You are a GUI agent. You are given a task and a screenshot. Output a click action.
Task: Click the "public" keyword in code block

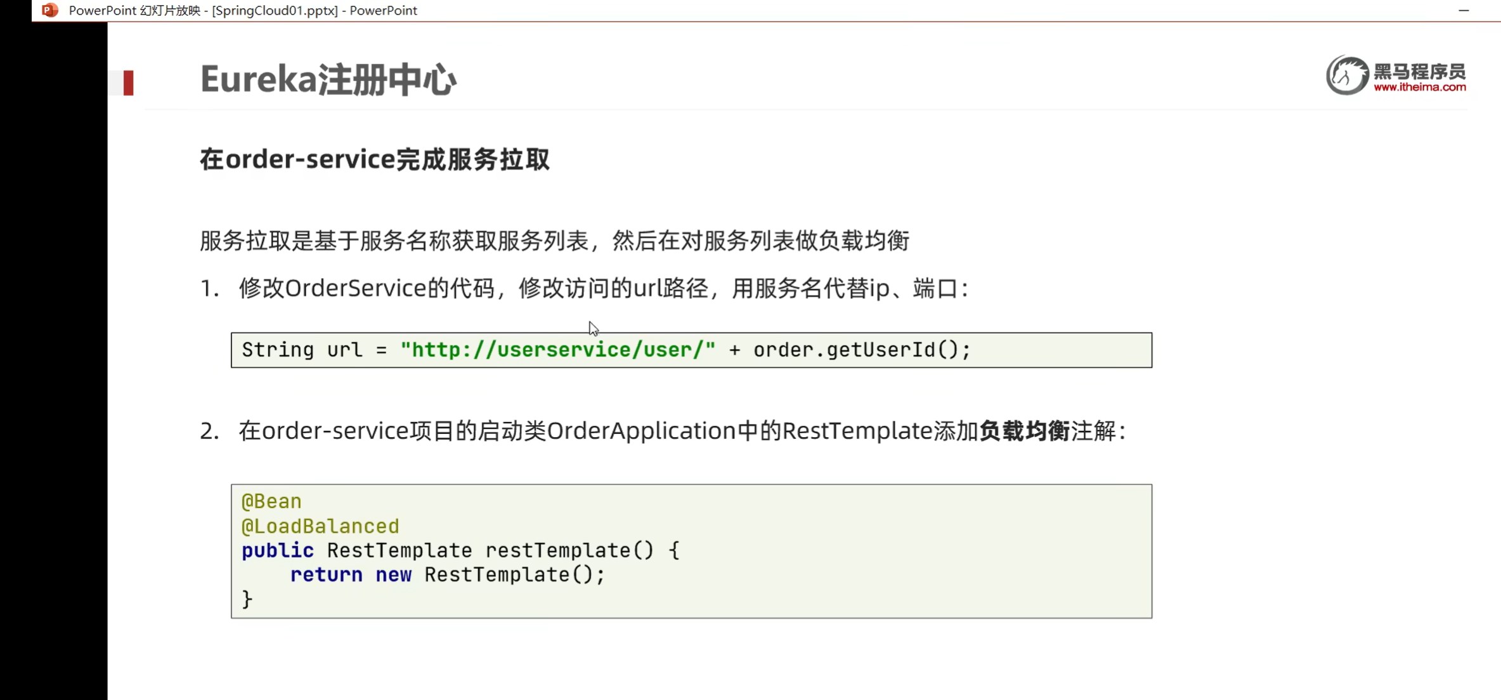[278, 550]
